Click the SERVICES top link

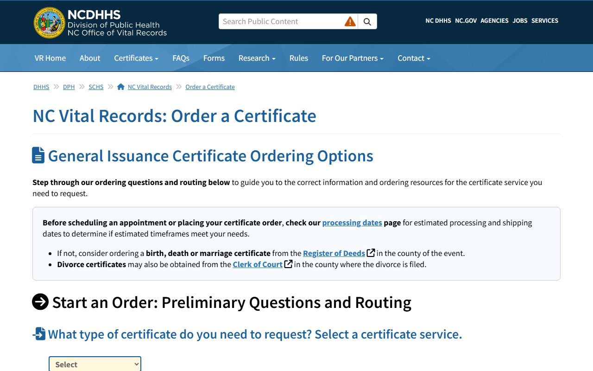tap(545, 21)
